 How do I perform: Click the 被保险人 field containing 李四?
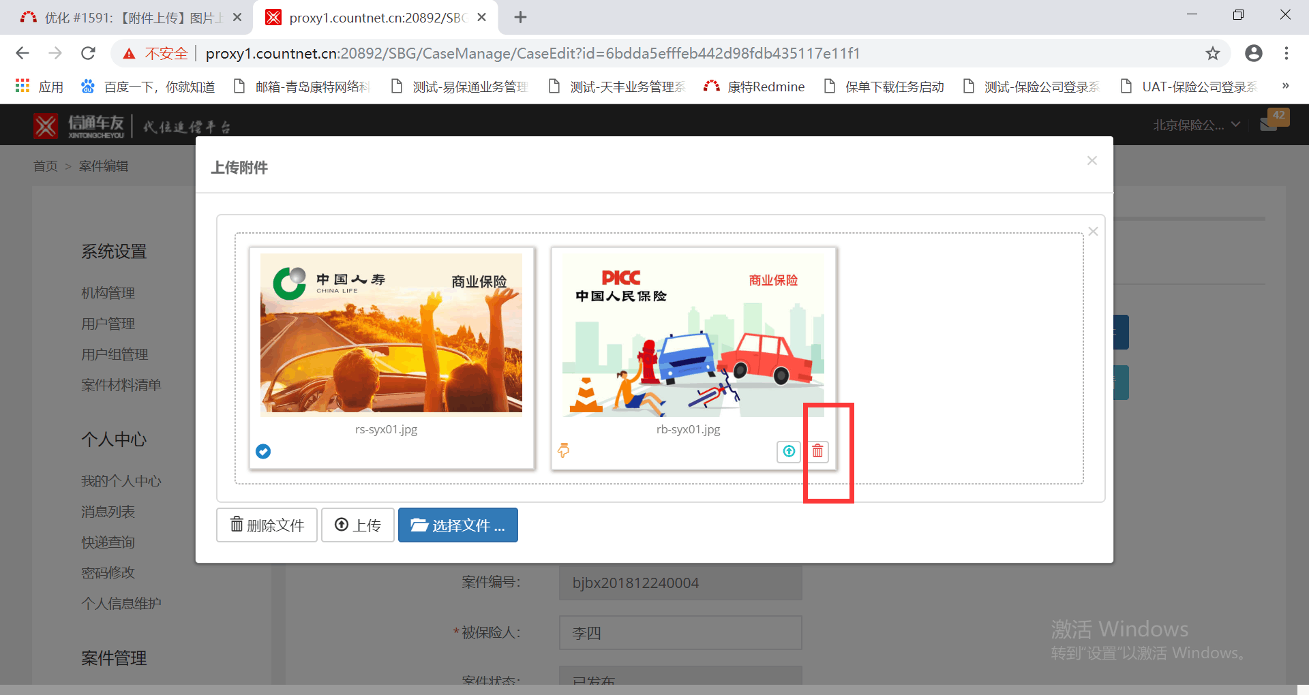point(680,633)
